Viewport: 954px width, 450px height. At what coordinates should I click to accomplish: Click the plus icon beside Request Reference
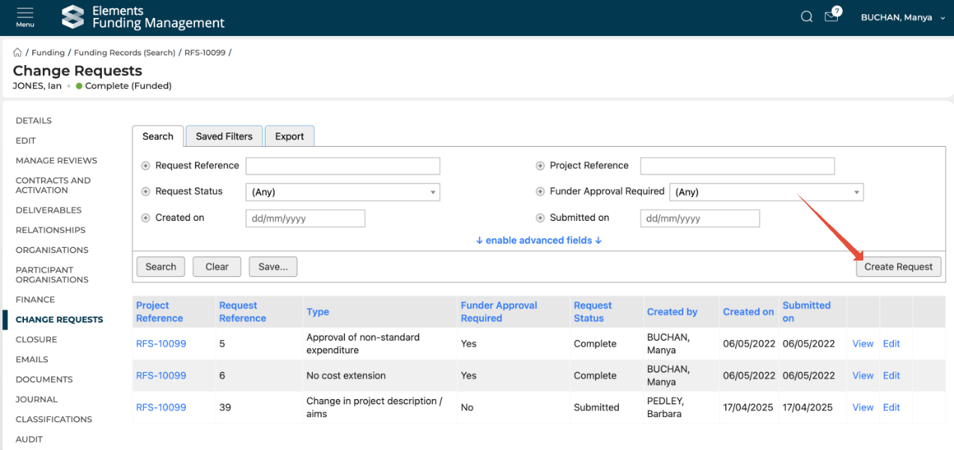[x=145, y=166]
